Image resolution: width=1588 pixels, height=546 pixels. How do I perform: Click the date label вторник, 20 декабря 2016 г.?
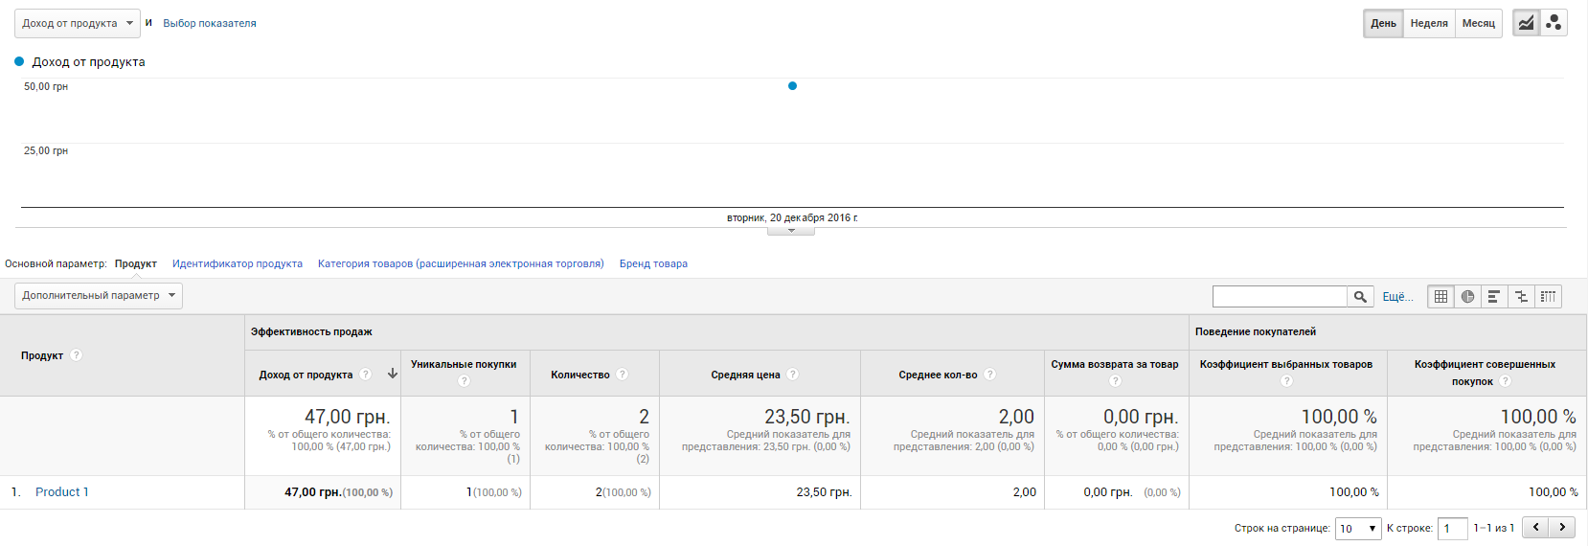click(x=792, y=217)
